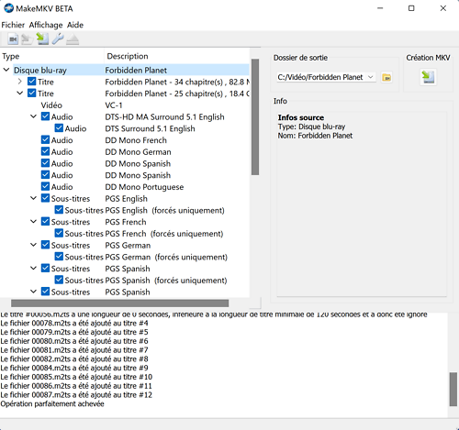Open the Affichage menu
The width and height of the screenshot is (459, 430).
coord(46,25)
